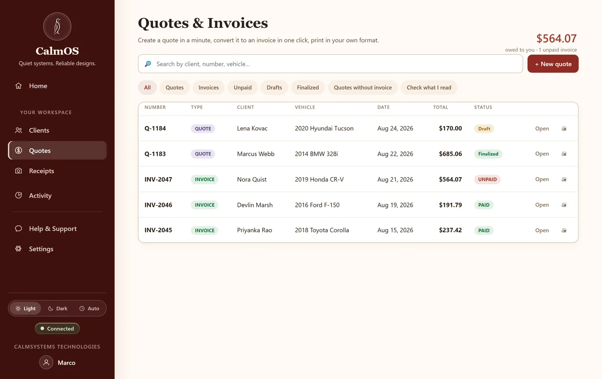Click the print icon for INV-2045
This screenshot has width=602, height=379.
point(564,231)
